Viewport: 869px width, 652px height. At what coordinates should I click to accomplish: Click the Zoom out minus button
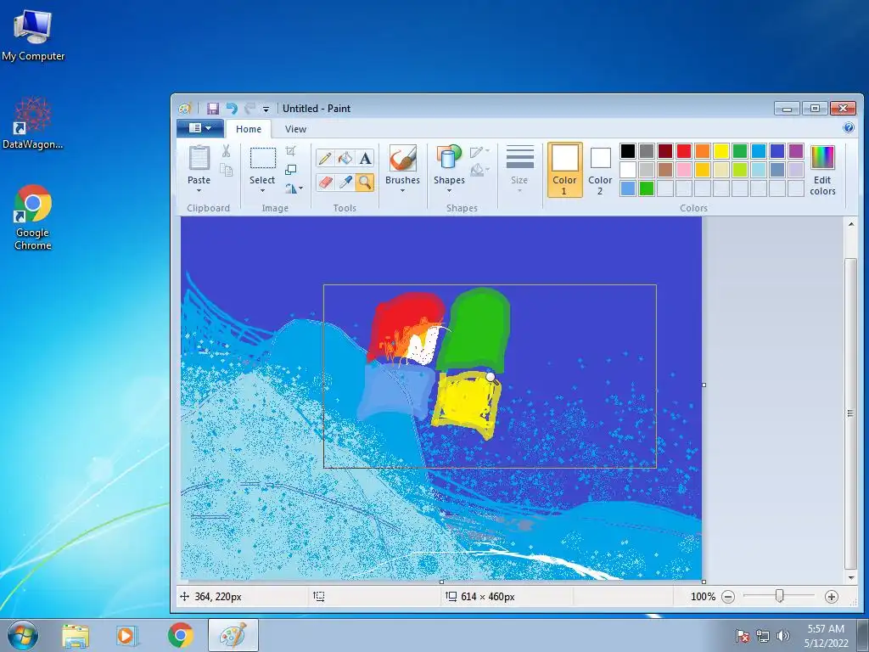[728, 597]
